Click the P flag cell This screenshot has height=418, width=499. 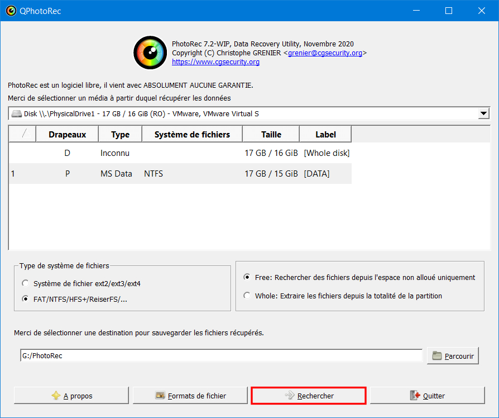click(x=67, y=174)
